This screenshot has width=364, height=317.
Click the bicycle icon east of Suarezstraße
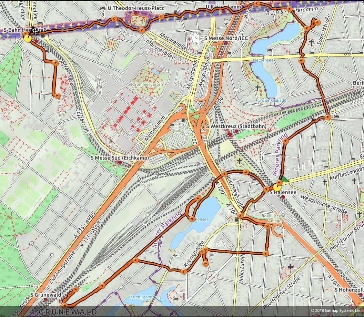[347, 53]
